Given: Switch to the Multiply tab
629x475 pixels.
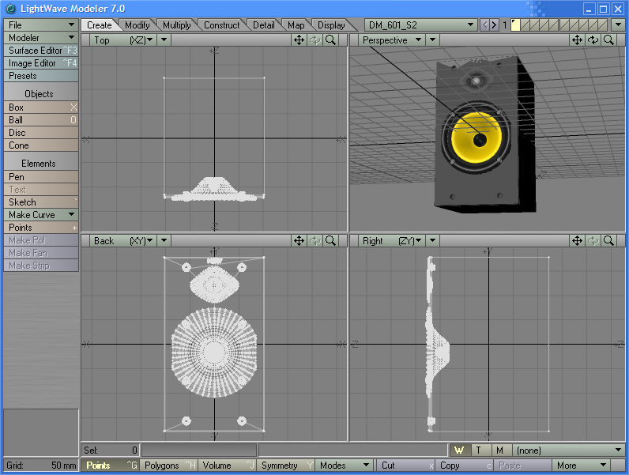Looking at the screenshot, I should pos(177,25).
